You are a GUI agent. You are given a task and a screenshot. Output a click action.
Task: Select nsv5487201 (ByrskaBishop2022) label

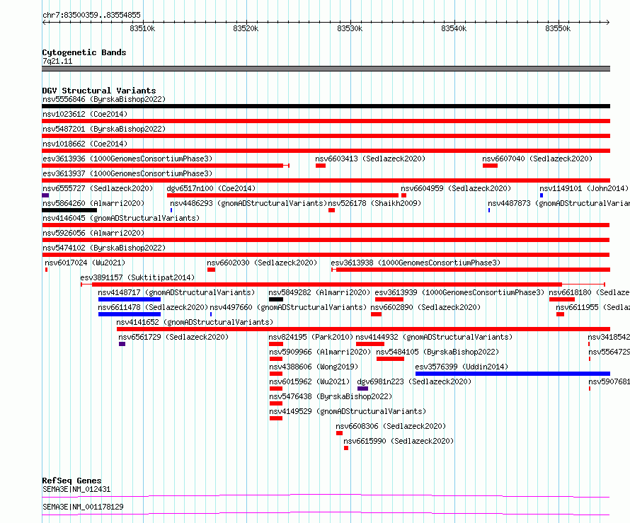[x=104, y=129]
